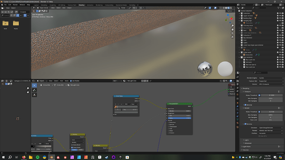Screen dimensions: 285x160
Task: Click the viewport zoom magnifier gizmo
Action: pyautogui.click(x=232, y=26)
